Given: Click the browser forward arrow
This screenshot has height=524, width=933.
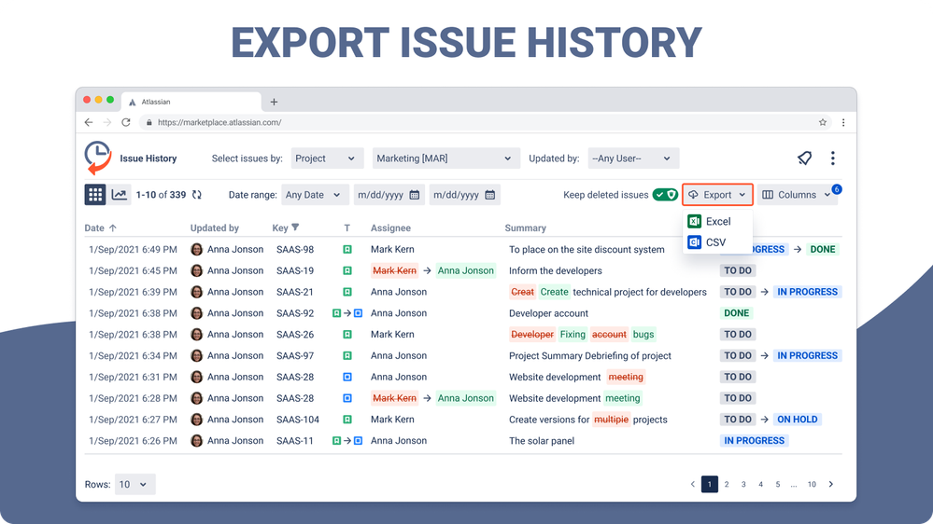Looking at the screenshot, I should pos(107,122).
